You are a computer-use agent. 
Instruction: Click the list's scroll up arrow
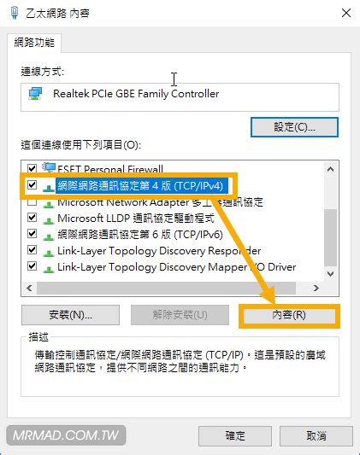330,169
